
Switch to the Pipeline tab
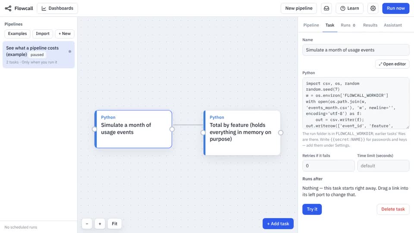[311, 25]
